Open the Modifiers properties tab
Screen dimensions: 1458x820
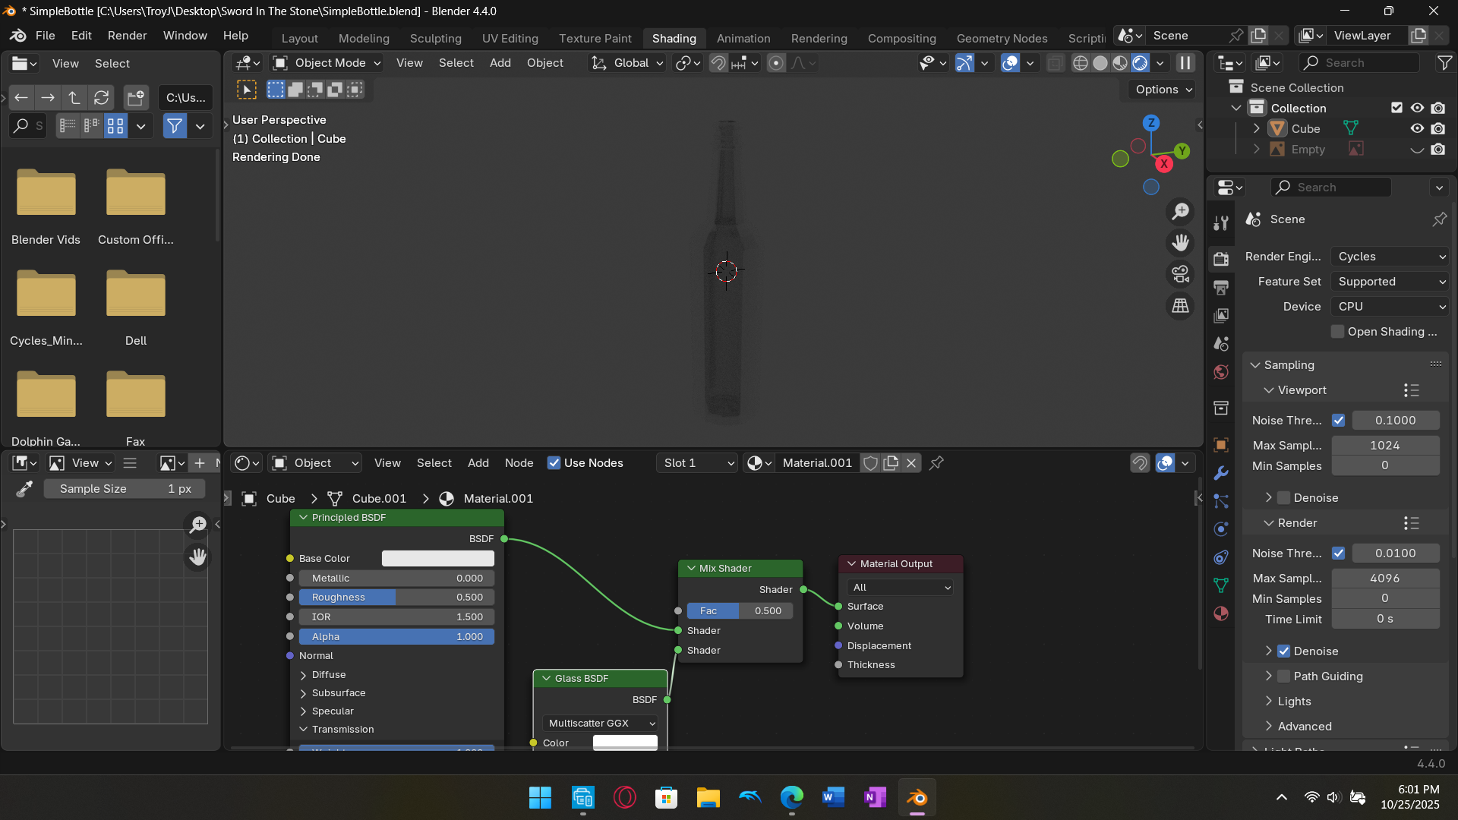pyautogui.click(x=1221, y=473)
